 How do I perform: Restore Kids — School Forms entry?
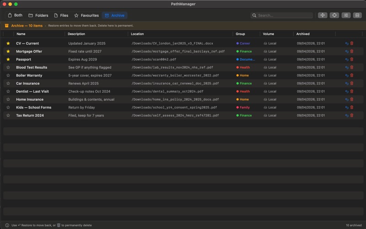click(347, 108)
